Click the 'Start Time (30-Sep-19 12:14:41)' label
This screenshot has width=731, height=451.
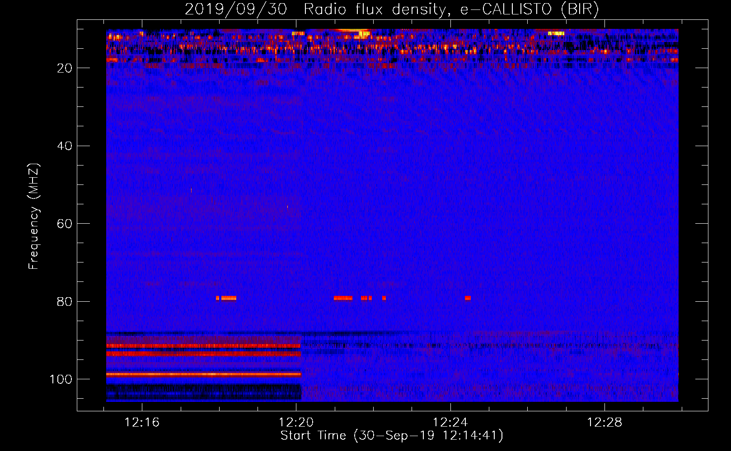tap(392, 436)
